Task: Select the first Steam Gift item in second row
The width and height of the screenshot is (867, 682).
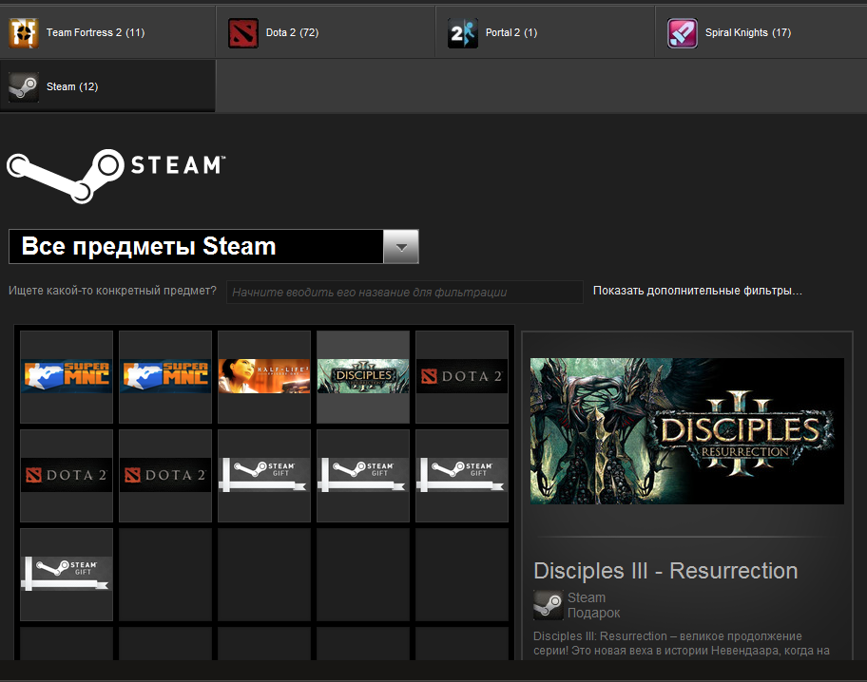Action: pyautogui.click(x=264, y=476)
